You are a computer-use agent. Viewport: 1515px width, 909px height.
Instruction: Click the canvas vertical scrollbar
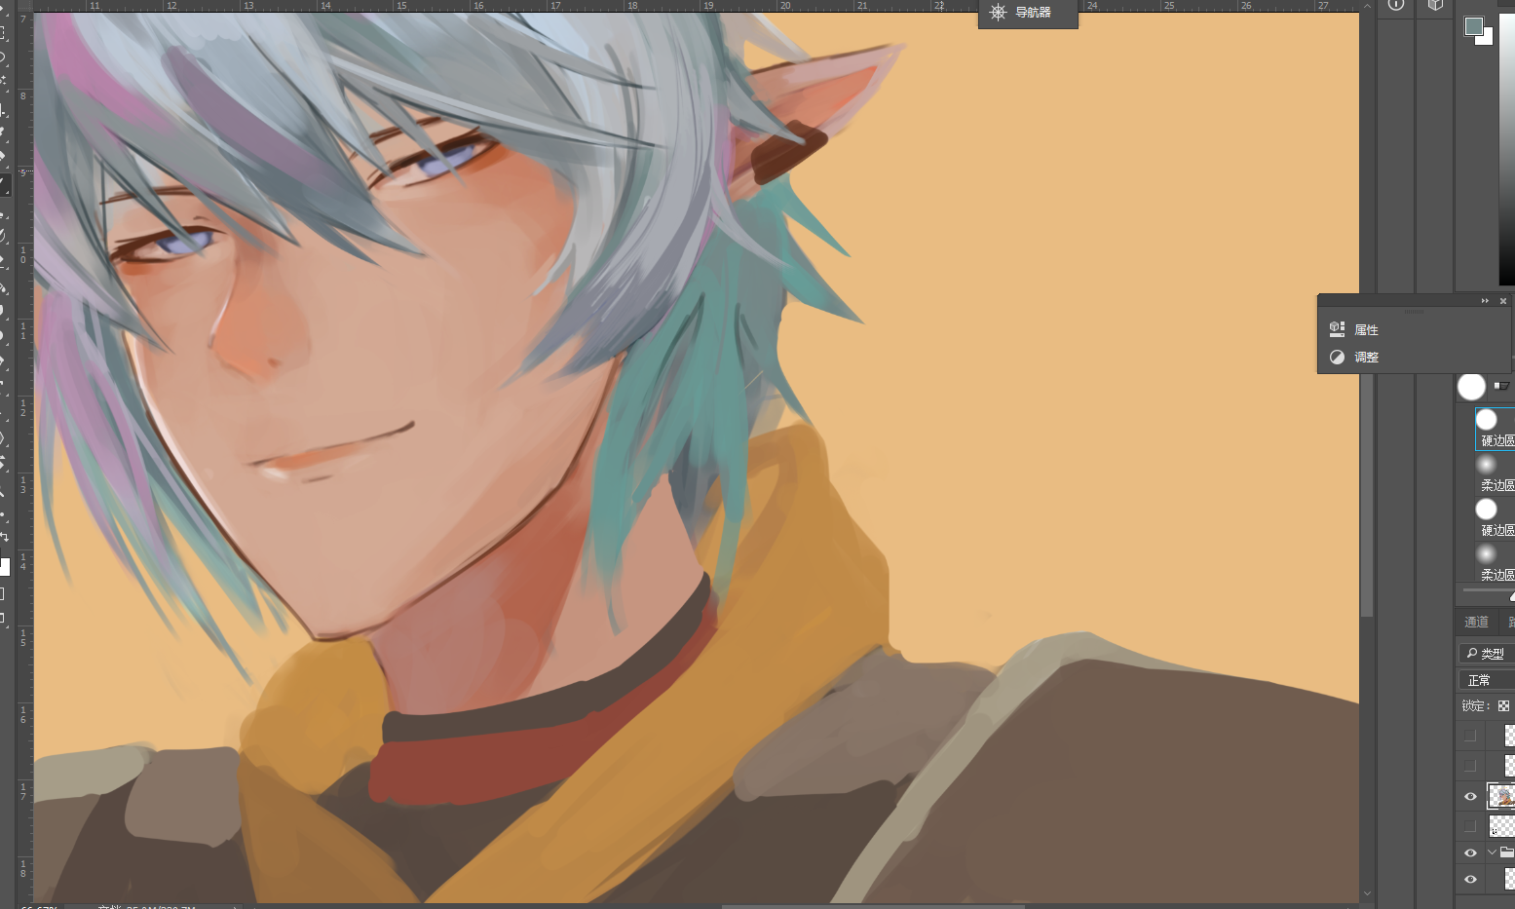1367,487
